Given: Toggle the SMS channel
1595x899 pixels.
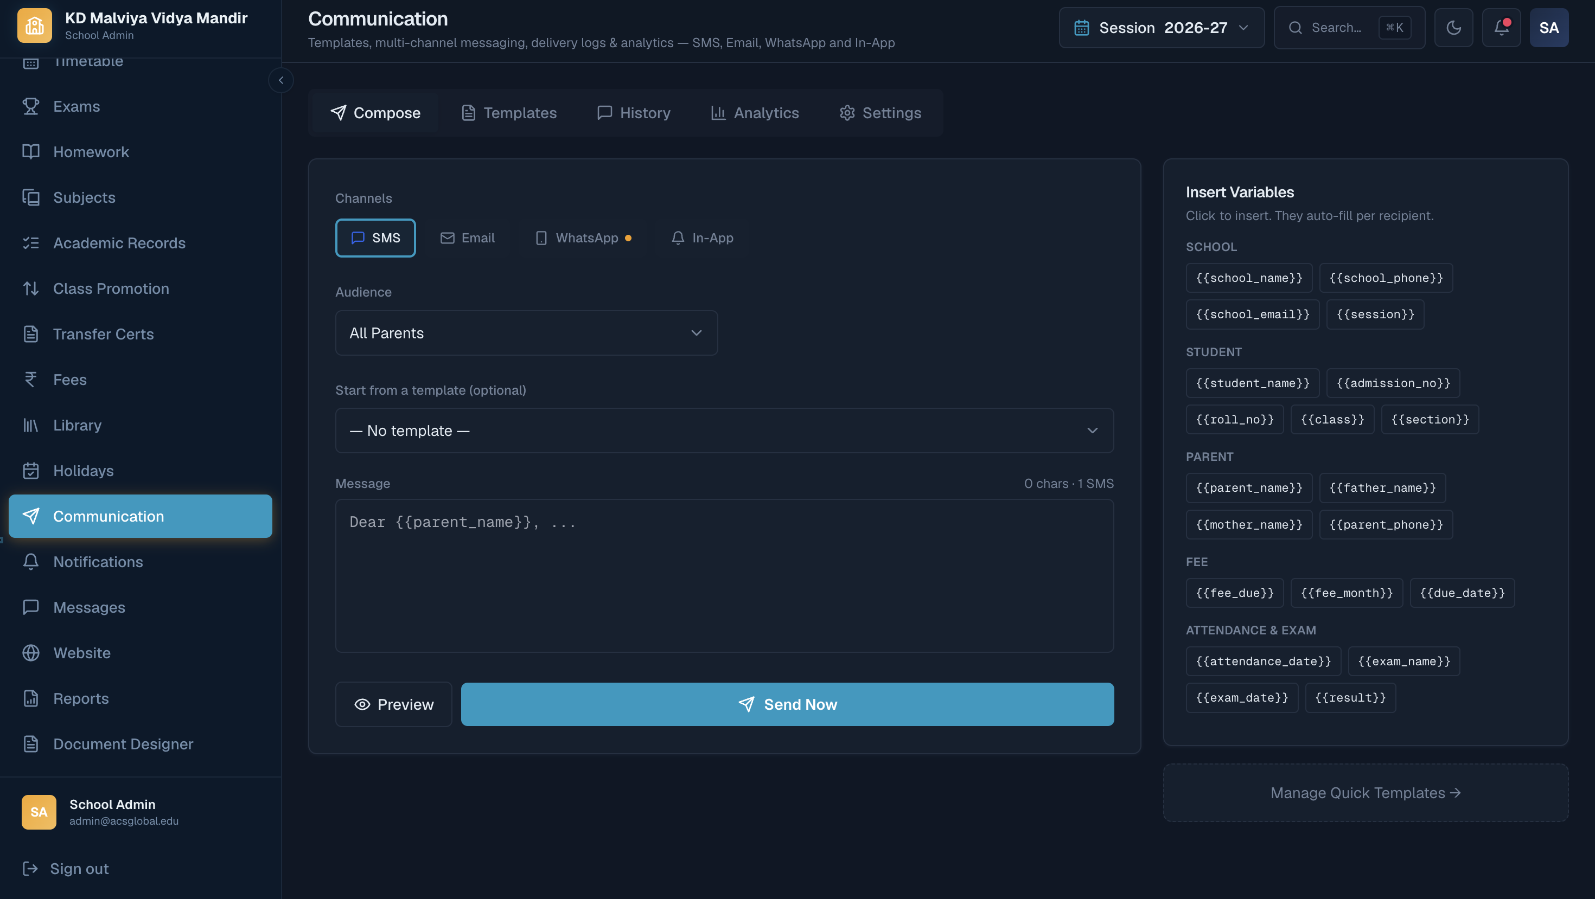Looking at the screenshot, I should coord(375,237).
